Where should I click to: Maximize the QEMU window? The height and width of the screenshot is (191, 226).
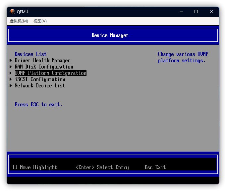click(196, 12)
